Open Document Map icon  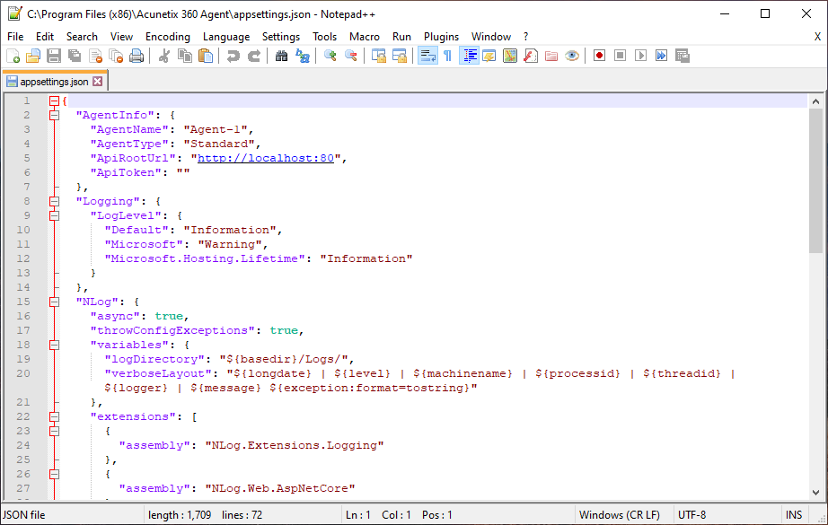pos(510,56)
